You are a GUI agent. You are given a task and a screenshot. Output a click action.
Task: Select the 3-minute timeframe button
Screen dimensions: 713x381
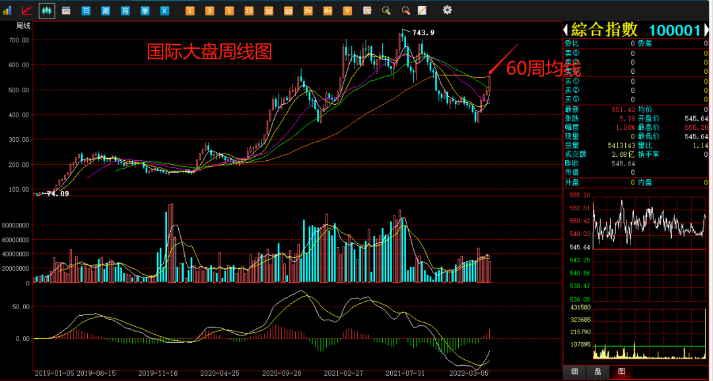210,11
